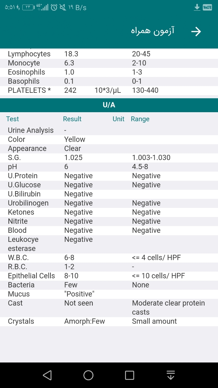Viewport: 218px width, 388px height.
Task: Tap the Crystals Amorph:Few result
Action: click(x=84, y=321)
